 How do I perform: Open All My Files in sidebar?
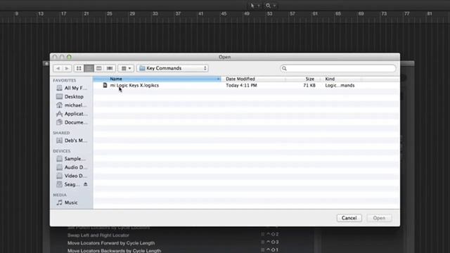coord(72,88)
